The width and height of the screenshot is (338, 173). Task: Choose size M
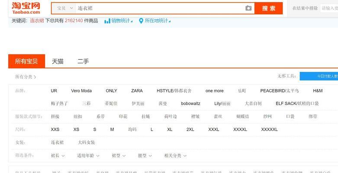(x=112, y=129)
